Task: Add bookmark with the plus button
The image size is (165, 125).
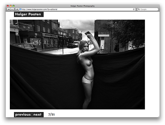Action: (x=17, y=9)
